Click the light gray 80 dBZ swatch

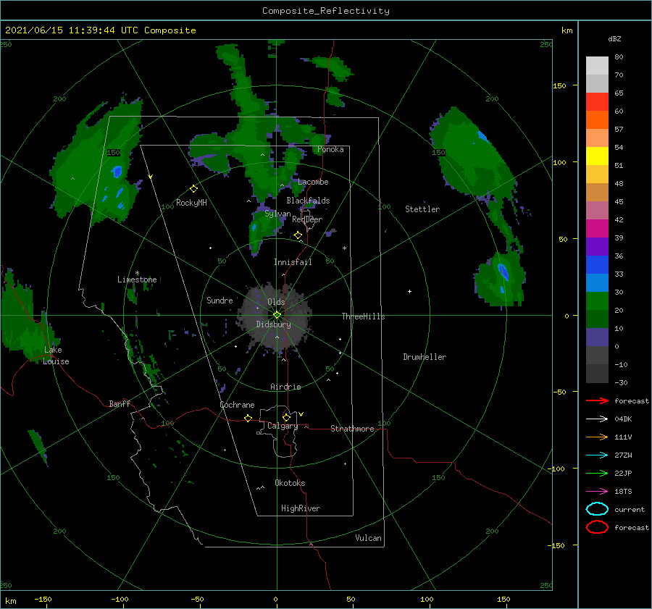click(597, 66)
